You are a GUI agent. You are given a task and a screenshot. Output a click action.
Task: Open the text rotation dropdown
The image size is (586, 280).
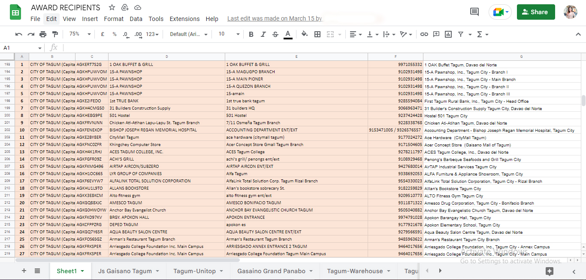[406, 34]
